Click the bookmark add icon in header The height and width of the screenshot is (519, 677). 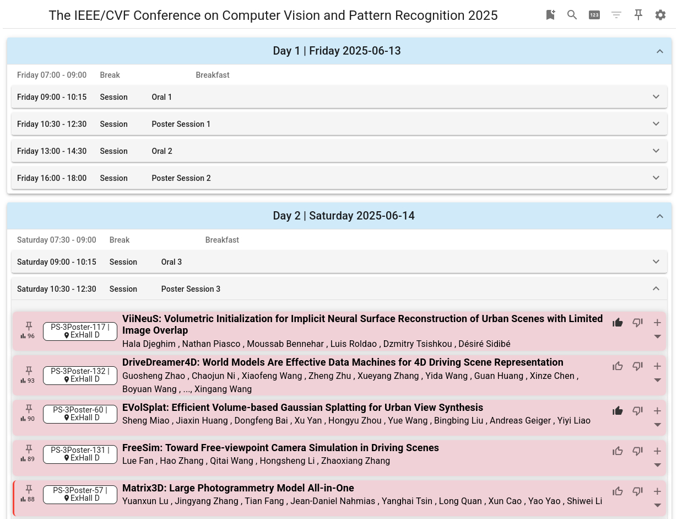[x=550, y=15]
